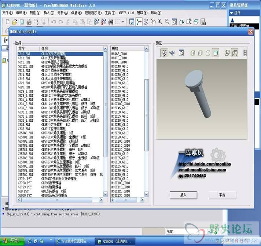Click the bolt 3D preview area
The image size is (261, 246).
coord(202,99)
